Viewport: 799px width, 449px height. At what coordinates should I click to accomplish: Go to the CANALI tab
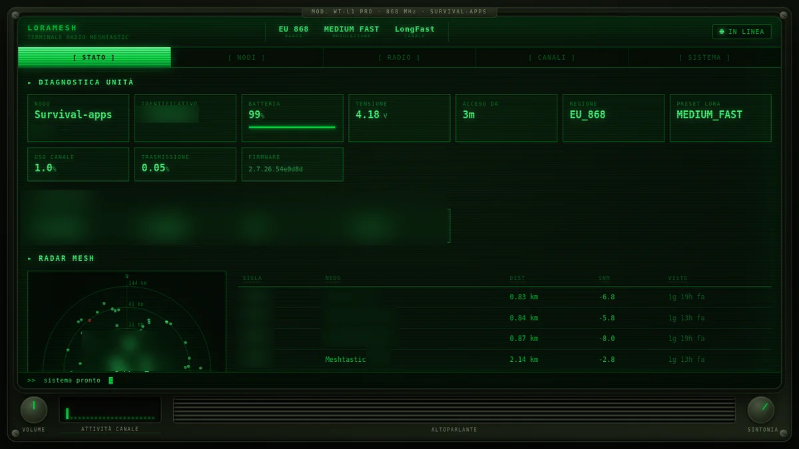[552, 57]
